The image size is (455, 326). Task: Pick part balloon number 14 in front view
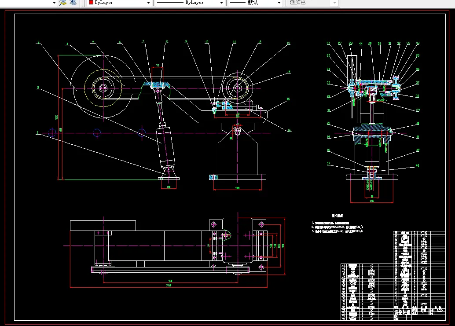[x=289, y=72]
